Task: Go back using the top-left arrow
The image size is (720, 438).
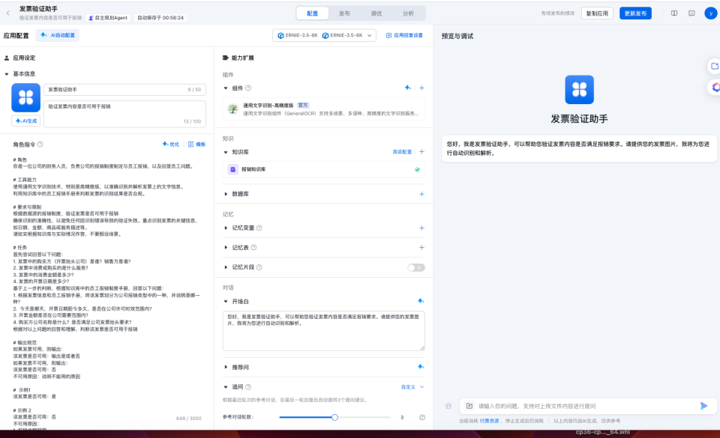Action: coord(7,13)
